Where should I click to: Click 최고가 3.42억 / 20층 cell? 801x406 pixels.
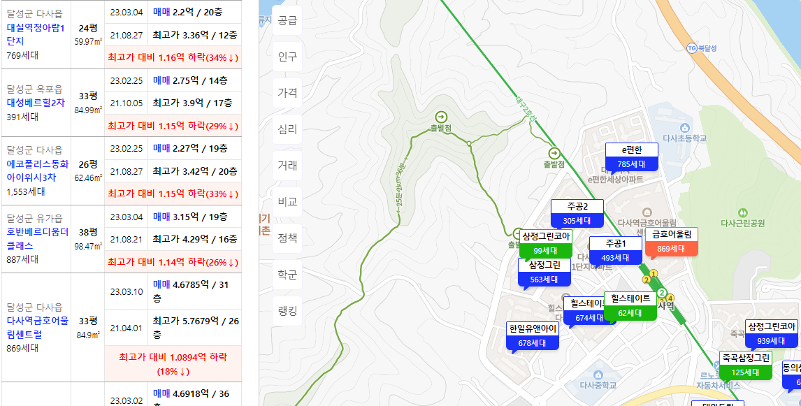point(194,171)
